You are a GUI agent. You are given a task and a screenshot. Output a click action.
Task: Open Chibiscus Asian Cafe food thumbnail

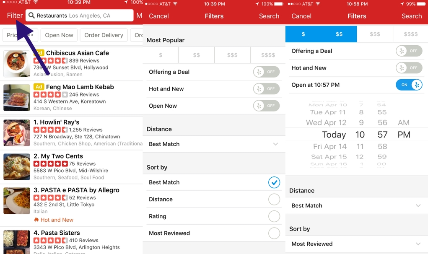17,64
